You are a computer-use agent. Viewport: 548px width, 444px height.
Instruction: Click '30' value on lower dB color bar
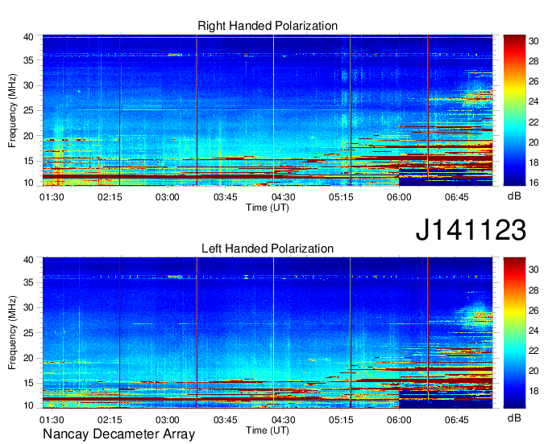pos(533,269)
